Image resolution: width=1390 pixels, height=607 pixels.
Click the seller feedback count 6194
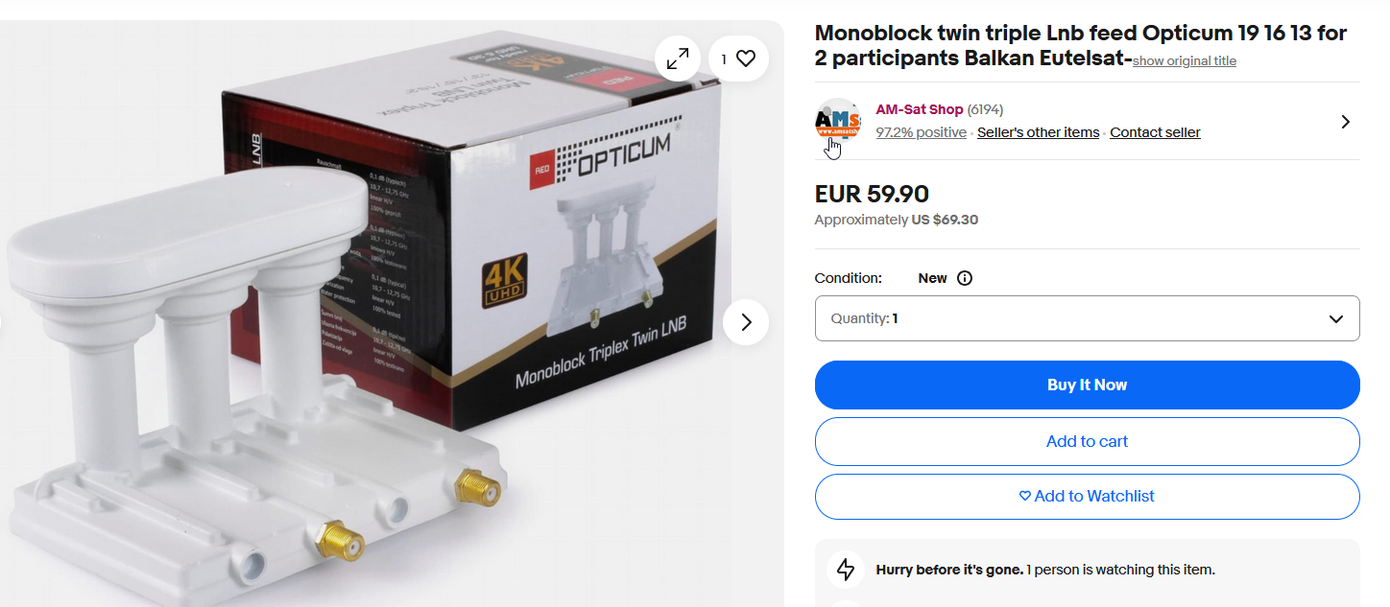[985, 109]
